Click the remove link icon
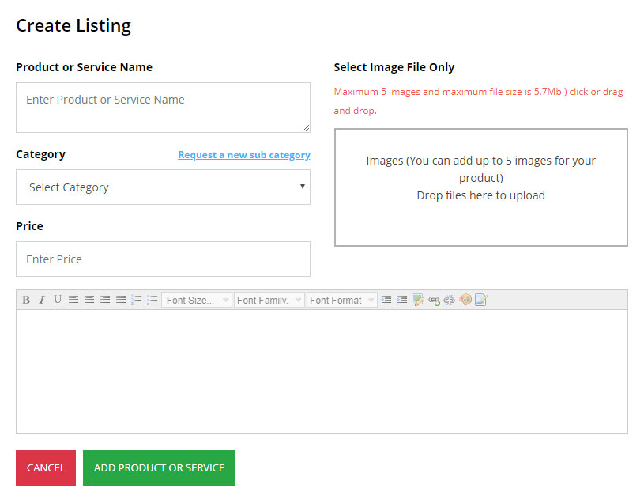The width and height of the screenshot is (644, 503). pos(450,301)
